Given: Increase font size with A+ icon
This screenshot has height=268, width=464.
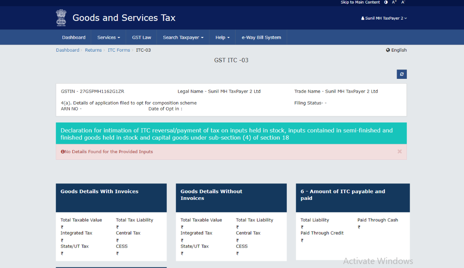Looking at the screenshot, I should pos(394,2).
